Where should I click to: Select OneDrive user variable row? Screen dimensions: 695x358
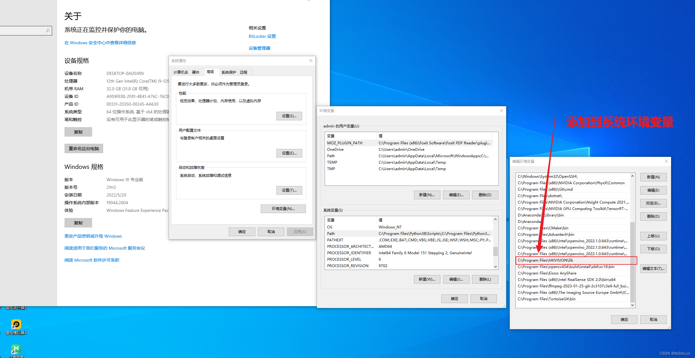(x=409, y=150)
